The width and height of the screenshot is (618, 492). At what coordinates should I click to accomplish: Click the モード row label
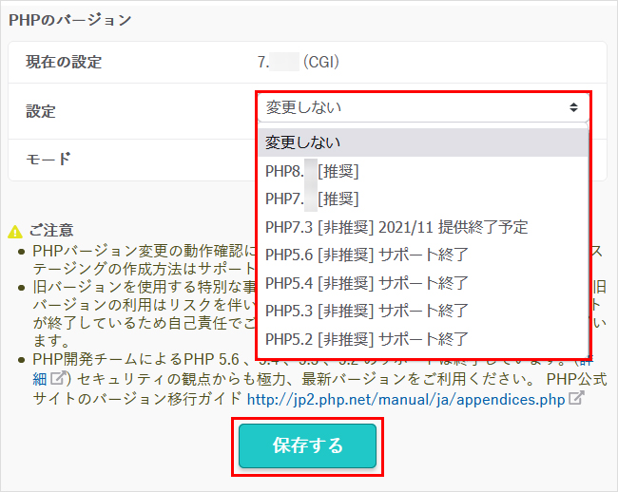click(x=48, y=159)
